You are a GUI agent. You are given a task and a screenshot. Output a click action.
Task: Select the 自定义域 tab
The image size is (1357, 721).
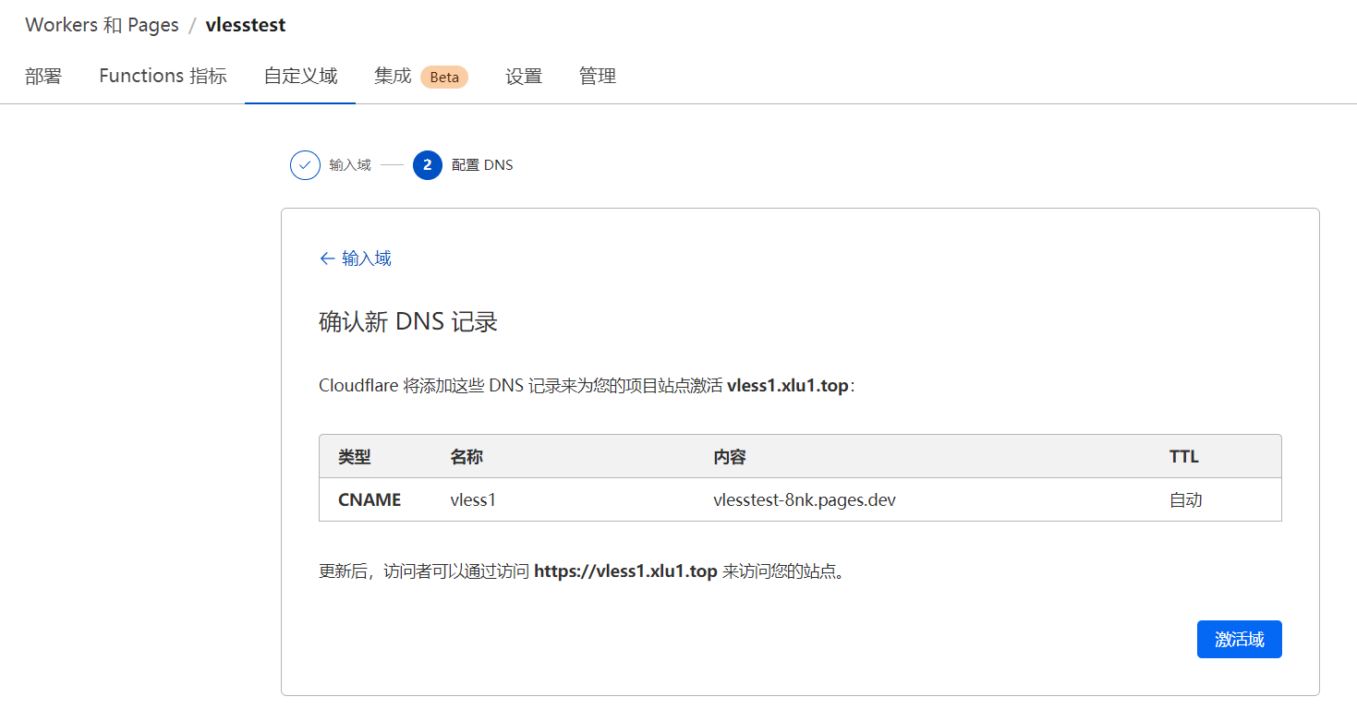[x=300, y=77]
